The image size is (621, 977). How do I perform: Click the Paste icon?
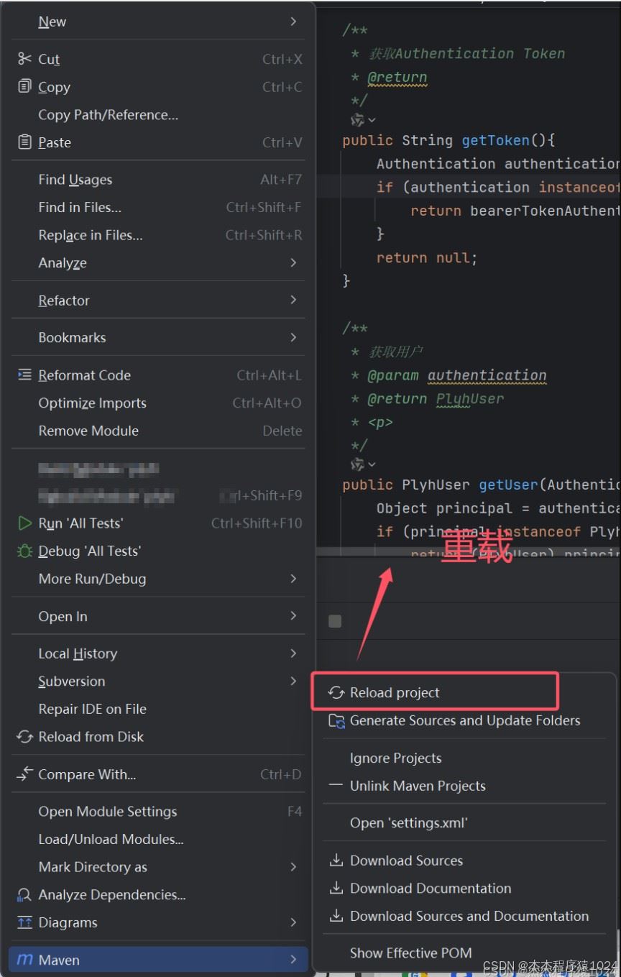pyautogui.click(x=24, y=142)
